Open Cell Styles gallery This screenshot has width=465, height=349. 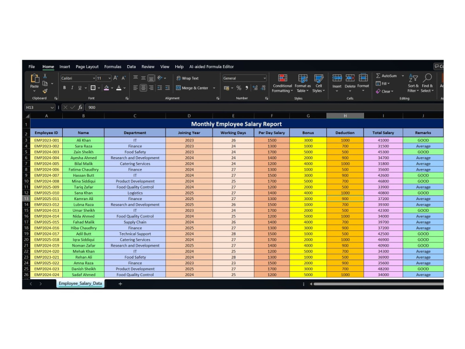pos(319,83)
